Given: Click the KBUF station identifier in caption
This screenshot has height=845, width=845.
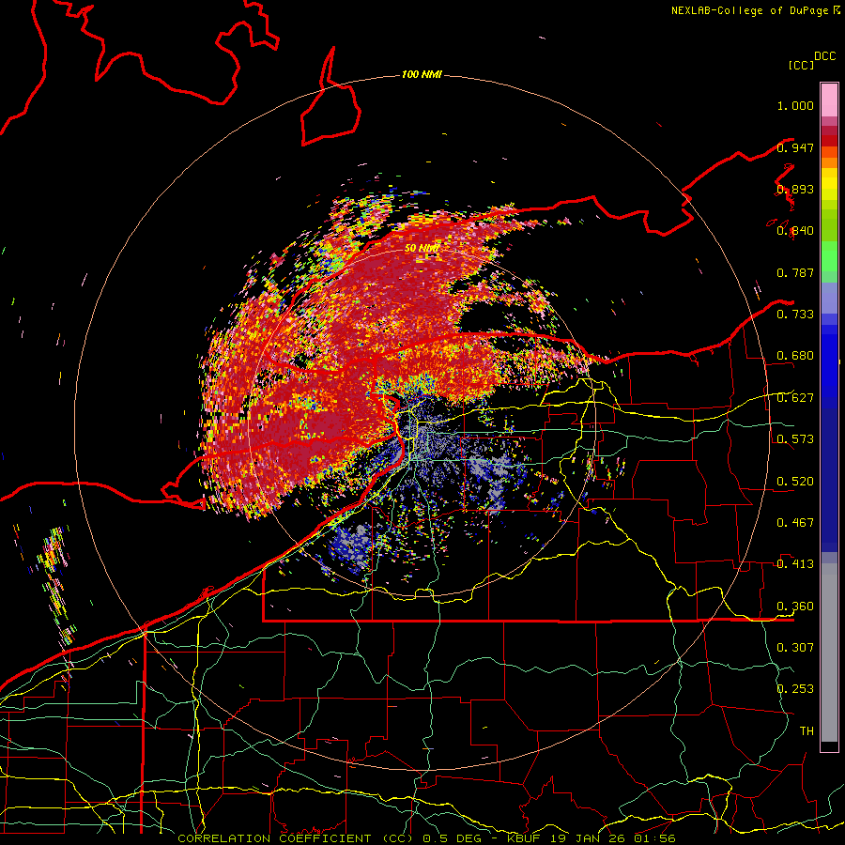Looking at the screenshot, I should coord(524,838).
